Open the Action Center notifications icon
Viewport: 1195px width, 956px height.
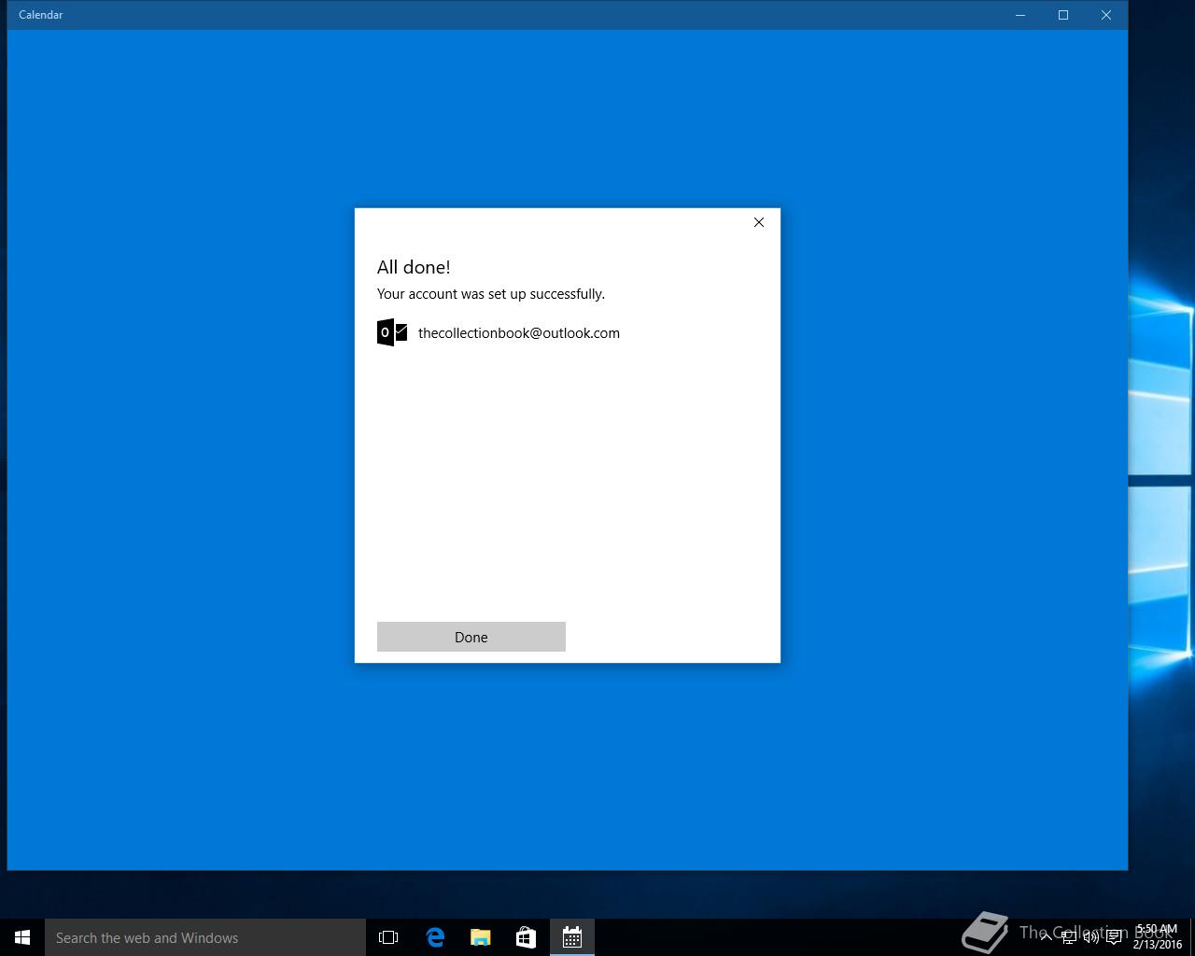pyautogui.click(x=1114, y=937)
